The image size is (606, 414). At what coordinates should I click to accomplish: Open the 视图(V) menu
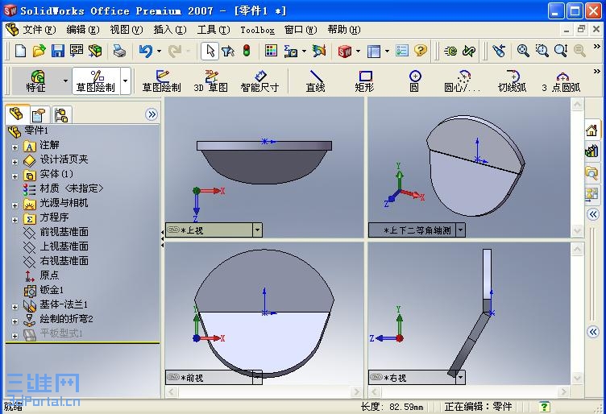click(x=127, y=30)
